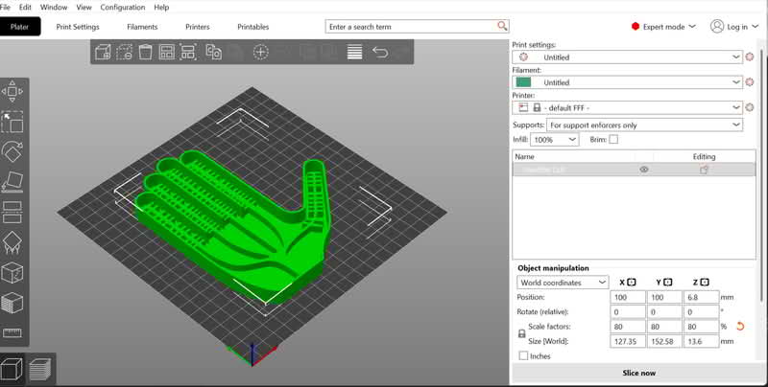Select the layered cube painting tool
This screenshot has height=387, width=768.
click(12, 304)
